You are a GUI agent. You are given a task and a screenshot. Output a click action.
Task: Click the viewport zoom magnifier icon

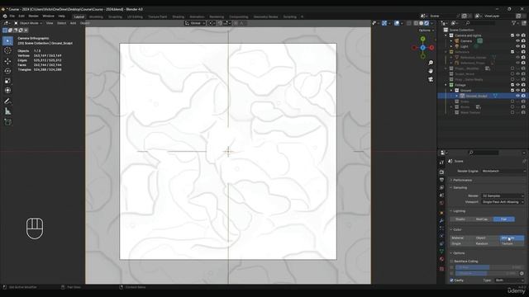click(x=431, y=63)
